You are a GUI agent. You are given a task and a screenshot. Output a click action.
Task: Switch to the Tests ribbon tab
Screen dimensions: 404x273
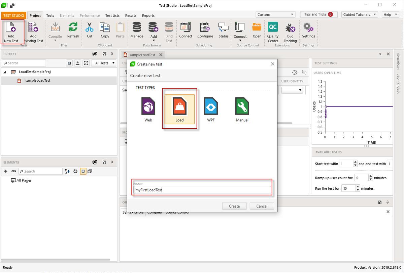pos(50,15)
